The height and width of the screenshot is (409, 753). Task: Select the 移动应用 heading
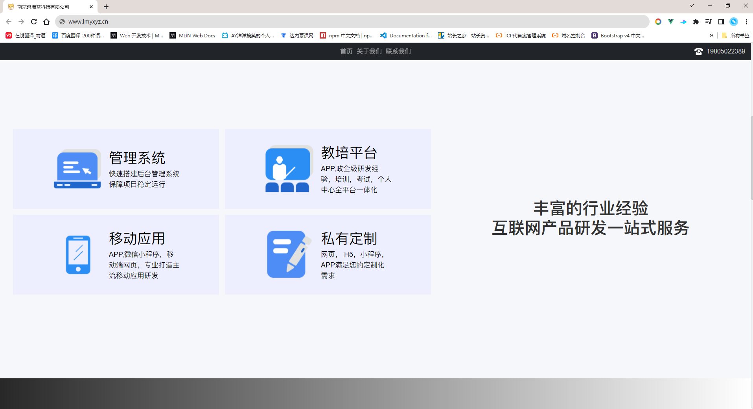tap(137, 238)
